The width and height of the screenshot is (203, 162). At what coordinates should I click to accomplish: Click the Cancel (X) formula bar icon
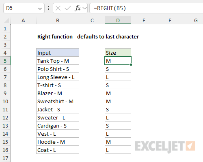[58, 9]
